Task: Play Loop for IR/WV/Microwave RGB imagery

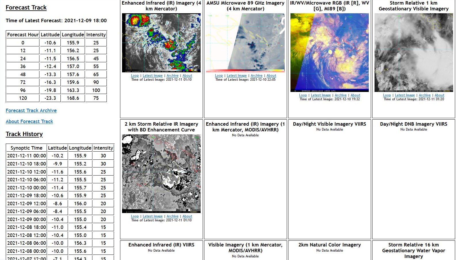Action: 303,95
